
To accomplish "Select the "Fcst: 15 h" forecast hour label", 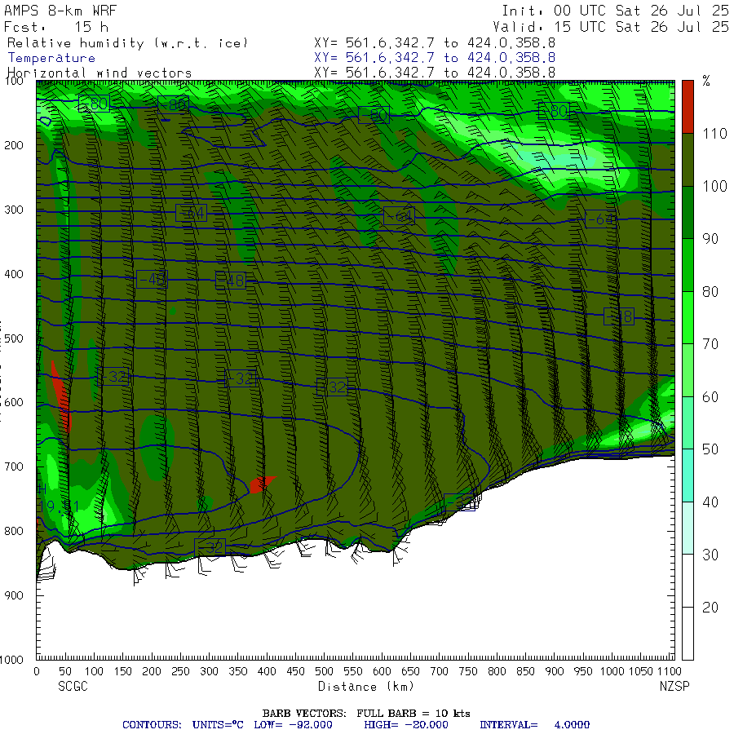I will click(x=56, y=27).
